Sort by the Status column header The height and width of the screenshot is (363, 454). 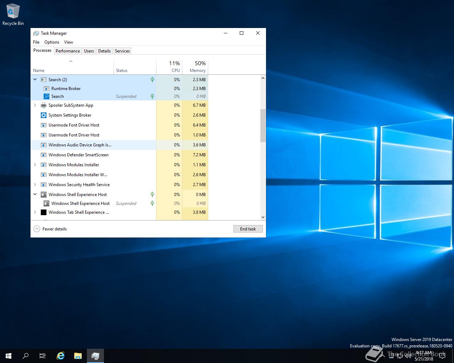pos(135,67)
